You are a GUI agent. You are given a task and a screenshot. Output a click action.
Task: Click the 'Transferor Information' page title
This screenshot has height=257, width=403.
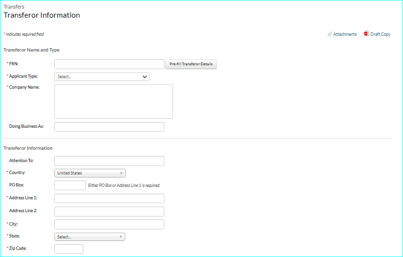coord(41,15)
